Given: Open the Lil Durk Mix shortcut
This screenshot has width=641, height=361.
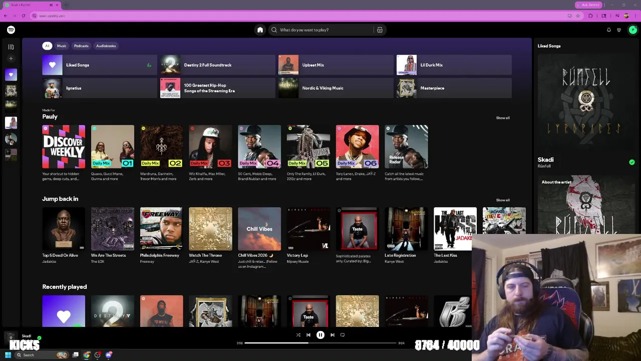Looking at the screenshot, I should tap(454, 65).
